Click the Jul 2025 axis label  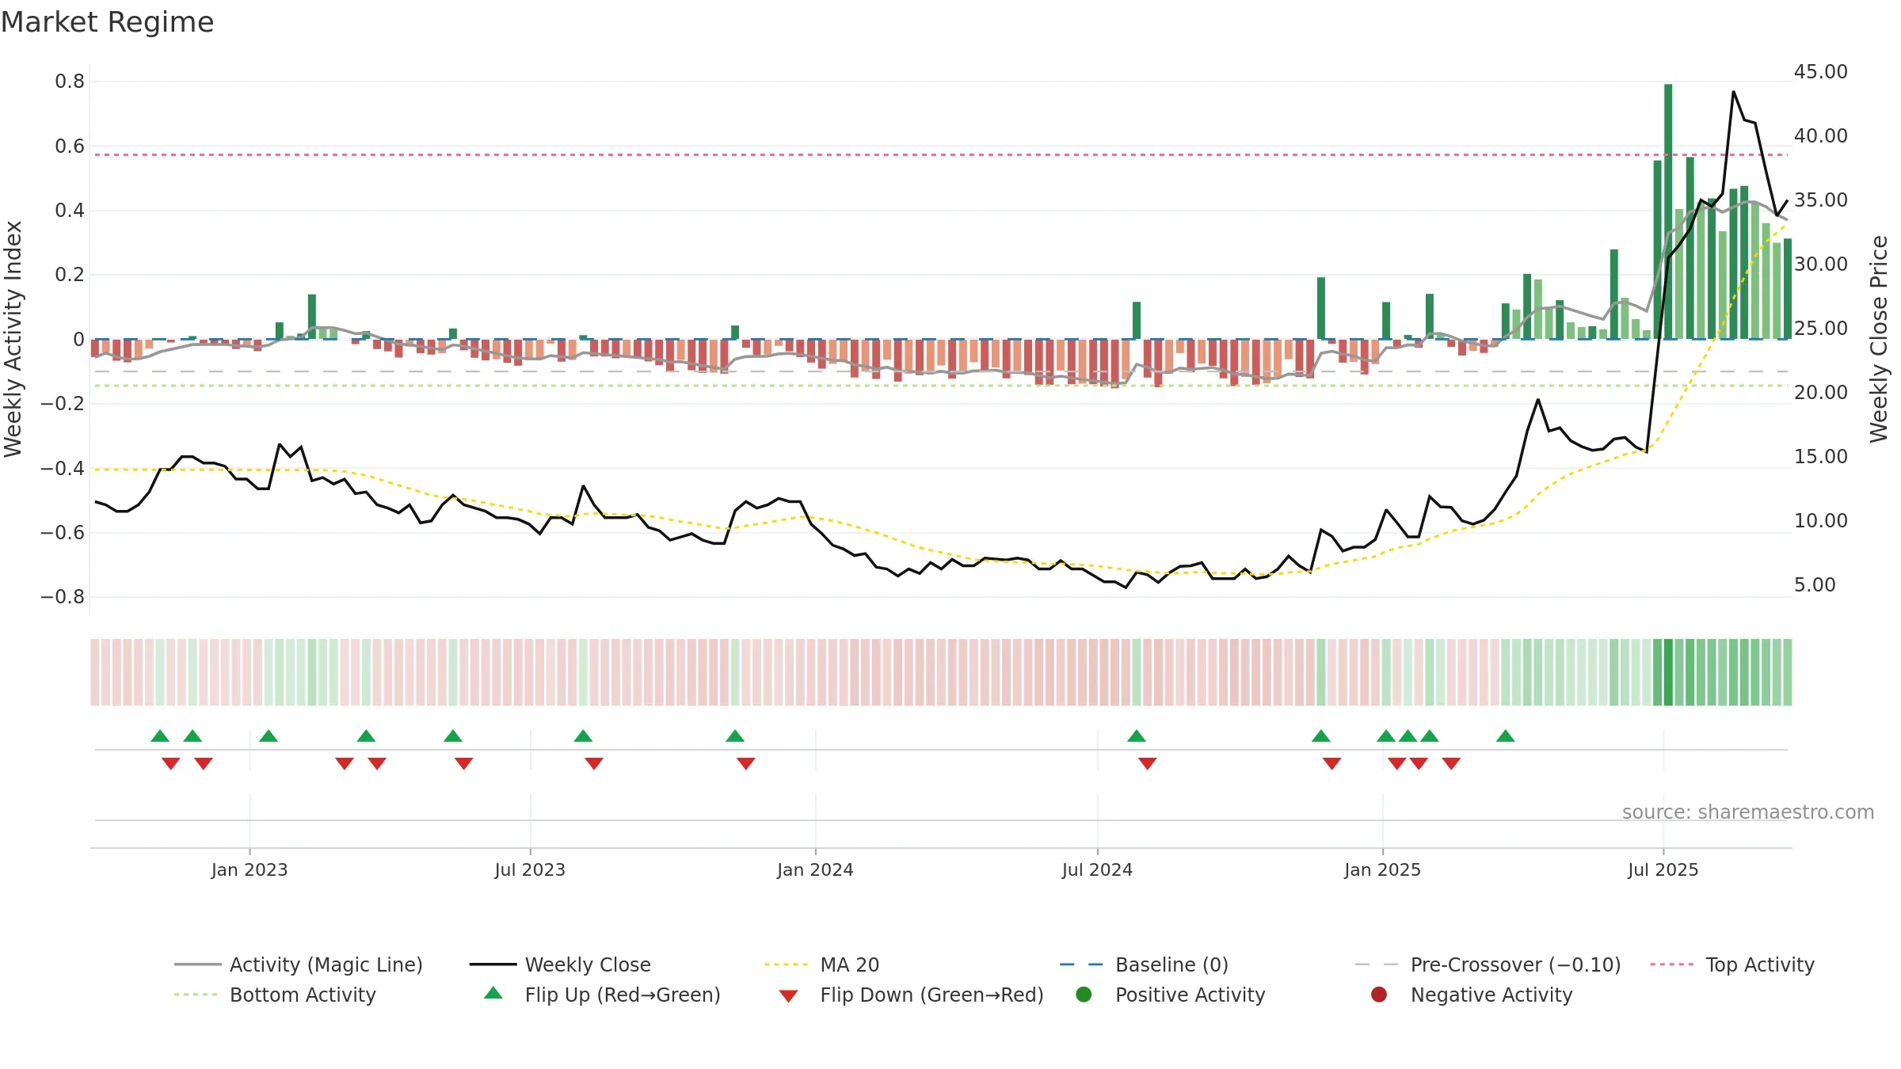coord(1663,870)
